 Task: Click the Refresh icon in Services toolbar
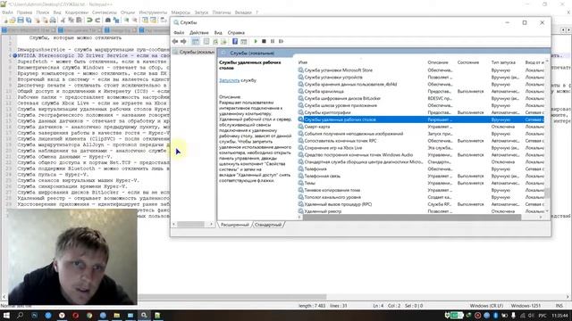[215, 42]
